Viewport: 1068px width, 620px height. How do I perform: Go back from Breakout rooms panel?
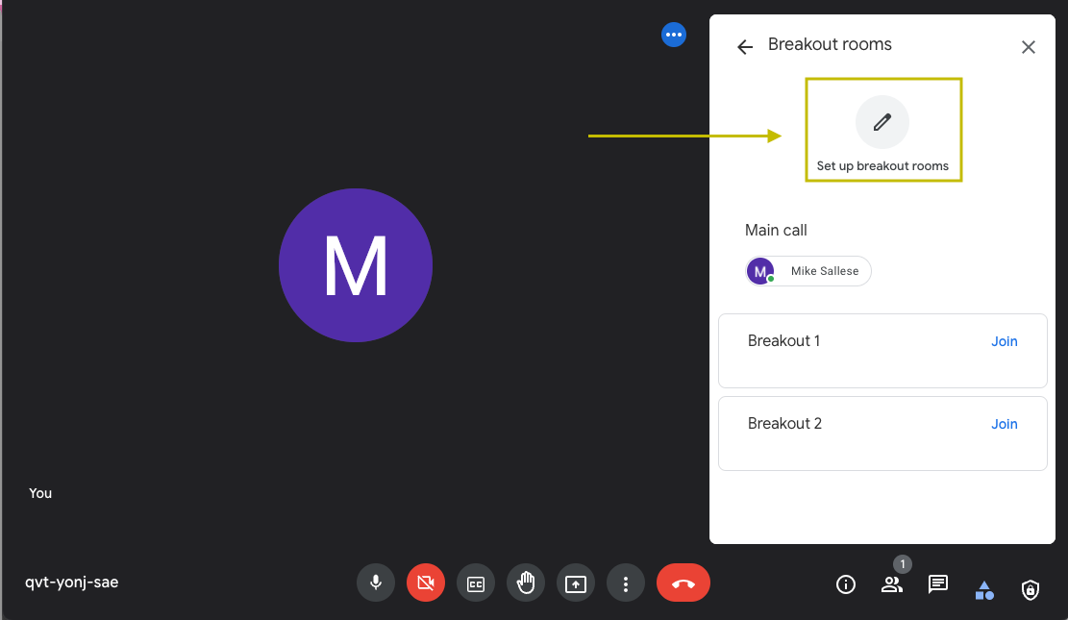745,45
